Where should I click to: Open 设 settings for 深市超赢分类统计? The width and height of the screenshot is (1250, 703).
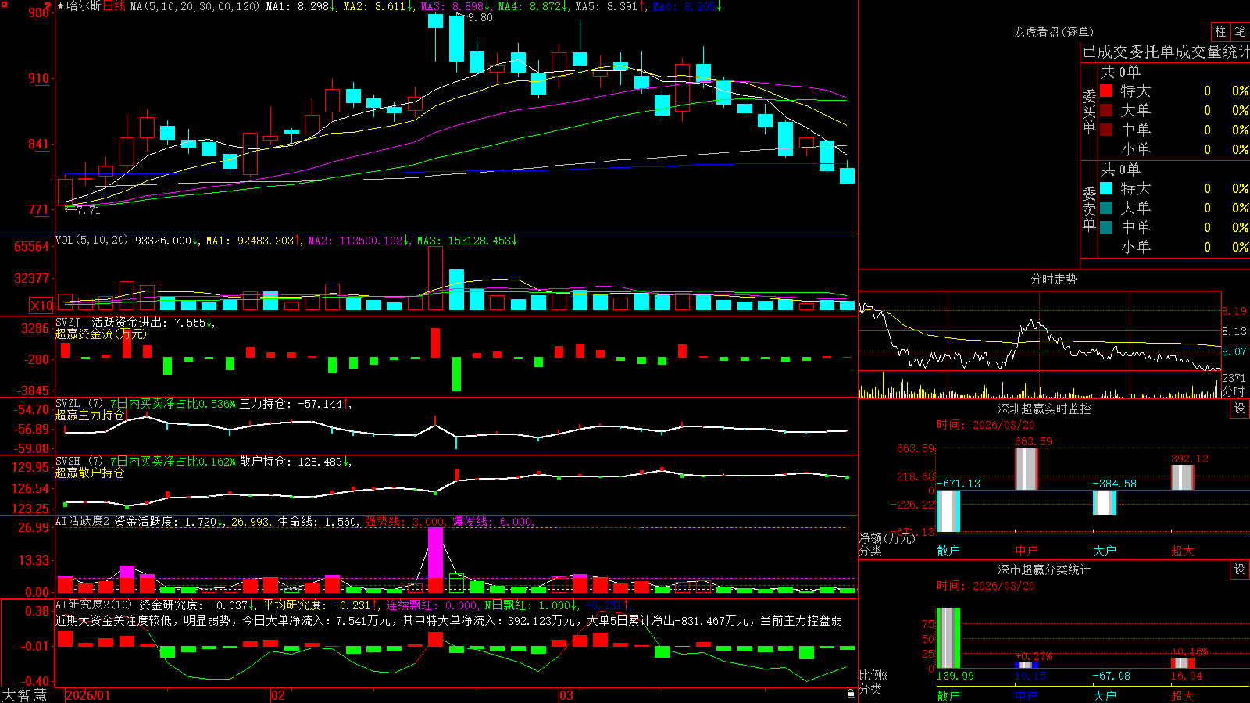tap(1240, 569)
